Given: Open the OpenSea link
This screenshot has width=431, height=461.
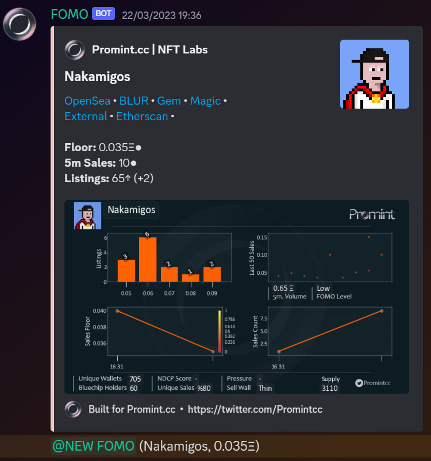Looking at the screenshot, I should tap(87, 101).
